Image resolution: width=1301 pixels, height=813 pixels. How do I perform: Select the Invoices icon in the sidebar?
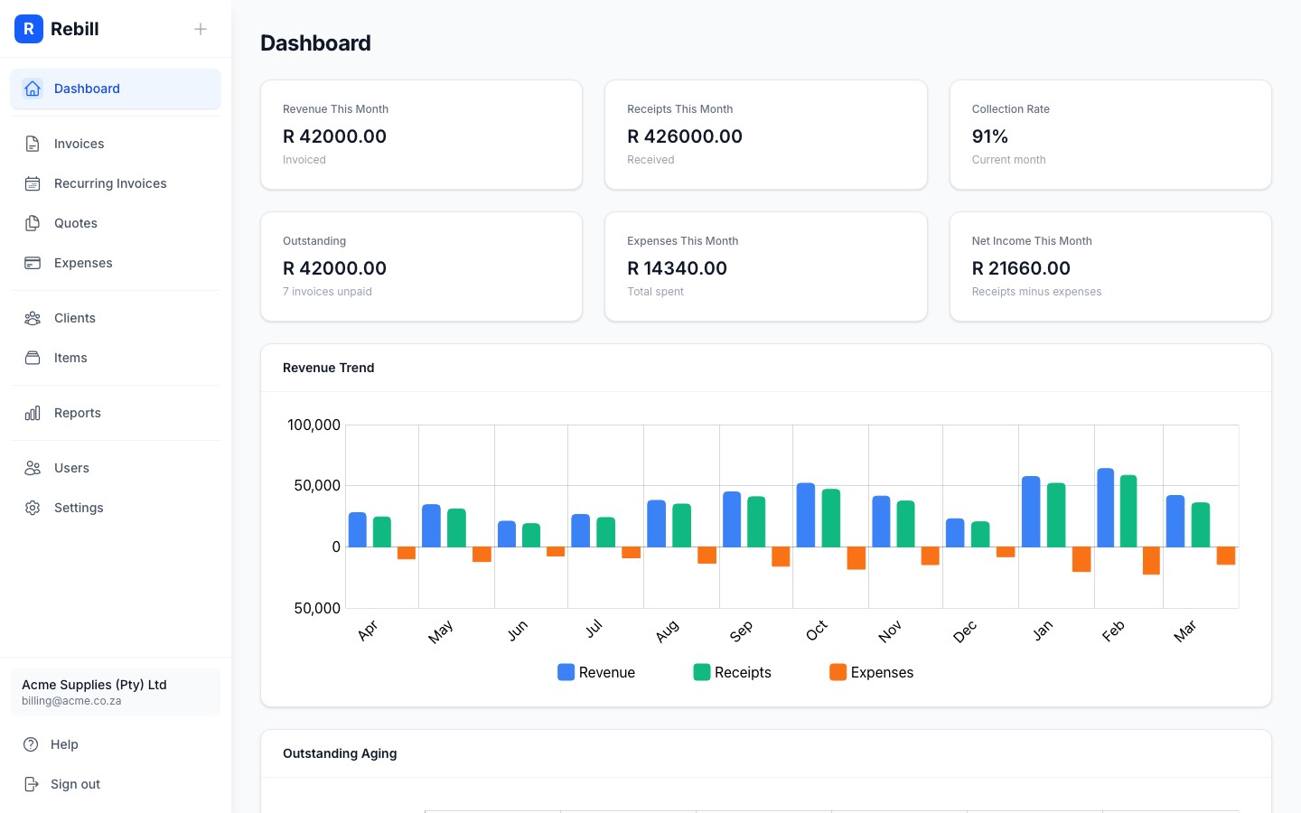pos(33,144)
